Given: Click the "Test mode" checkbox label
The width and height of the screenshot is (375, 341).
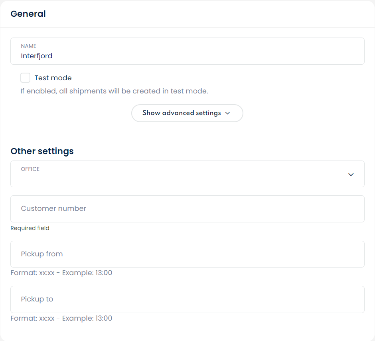Looking at the screenshot, I should click(53, 78).
